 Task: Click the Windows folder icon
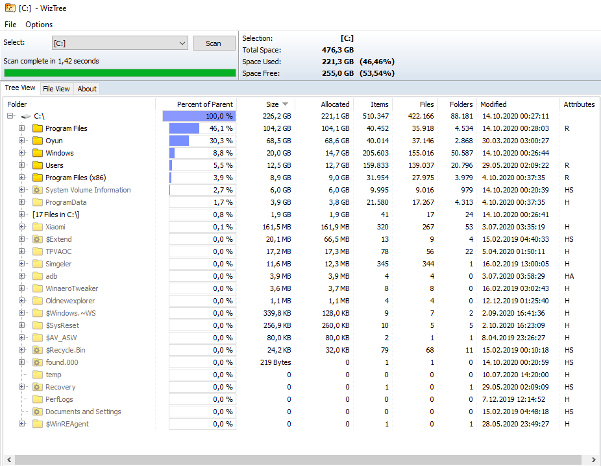coord(37,153)
